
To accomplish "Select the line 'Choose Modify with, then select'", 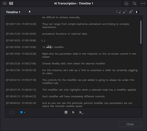I will click(x=74, y=64).
